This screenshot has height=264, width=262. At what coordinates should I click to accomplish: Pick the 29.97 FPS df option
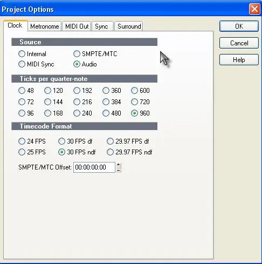pyautogui.click(x=110, y=141)
